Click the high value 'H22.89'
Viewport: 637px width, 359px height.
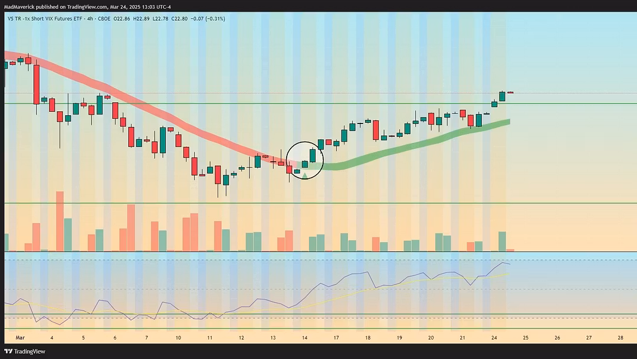(x=141, y=19)
